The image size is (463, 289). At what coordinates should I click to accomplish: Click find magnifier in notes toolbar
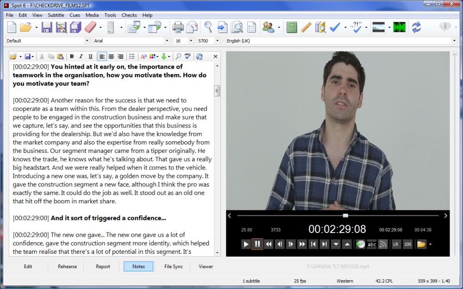[178, 56]
